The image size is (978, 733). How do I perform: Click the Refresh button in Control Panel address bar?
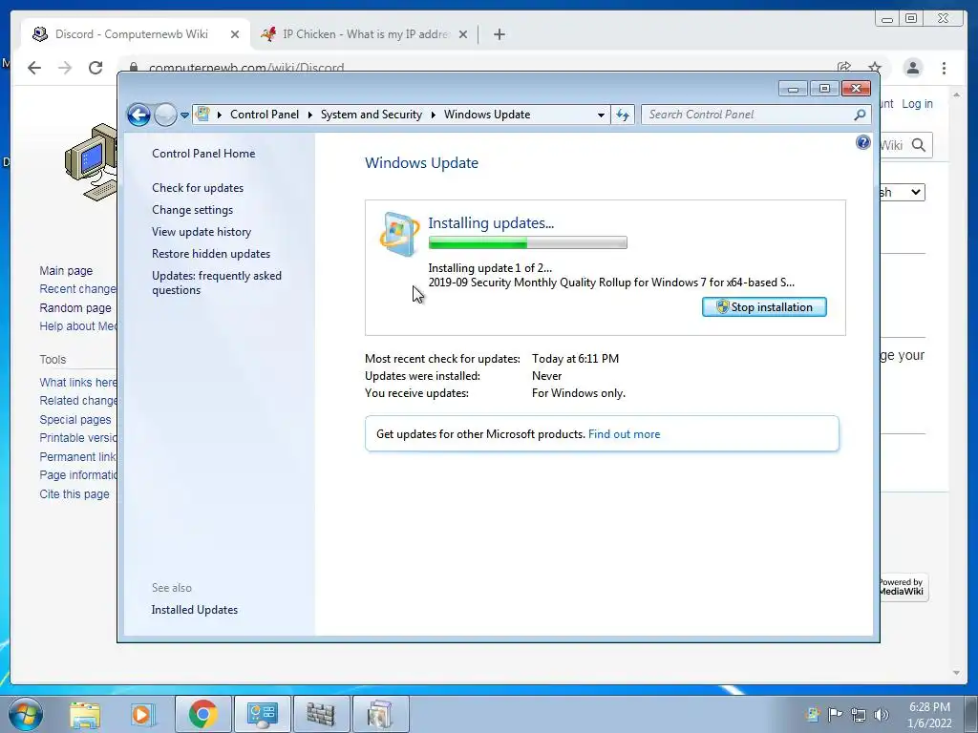pyautogui.click(x=623, y=115)
